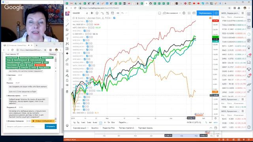
Task: Click Отправить in the chat window
Action: 51,127
